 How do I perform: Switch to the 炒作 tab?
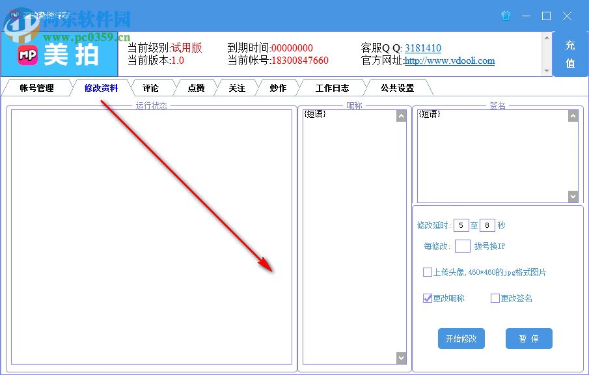[277, 87]
